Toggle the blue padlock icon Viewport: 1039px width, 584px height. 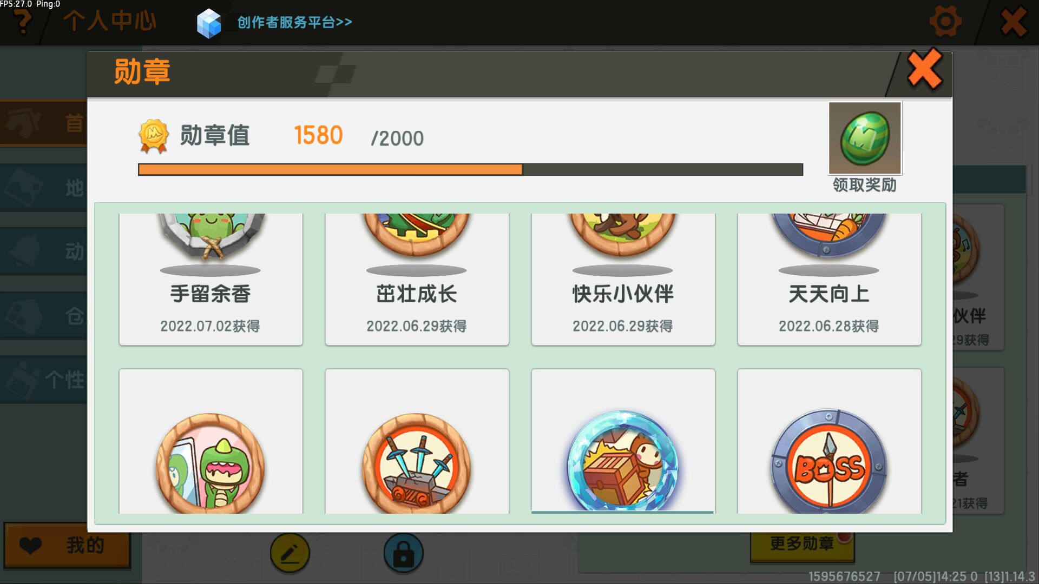[x=404, y=553]
